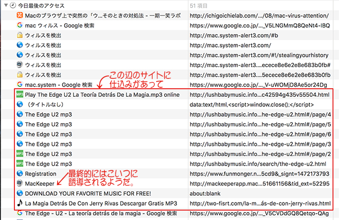Click globe icon of Registration row
The image size is (339, 220).
[20, 173]
